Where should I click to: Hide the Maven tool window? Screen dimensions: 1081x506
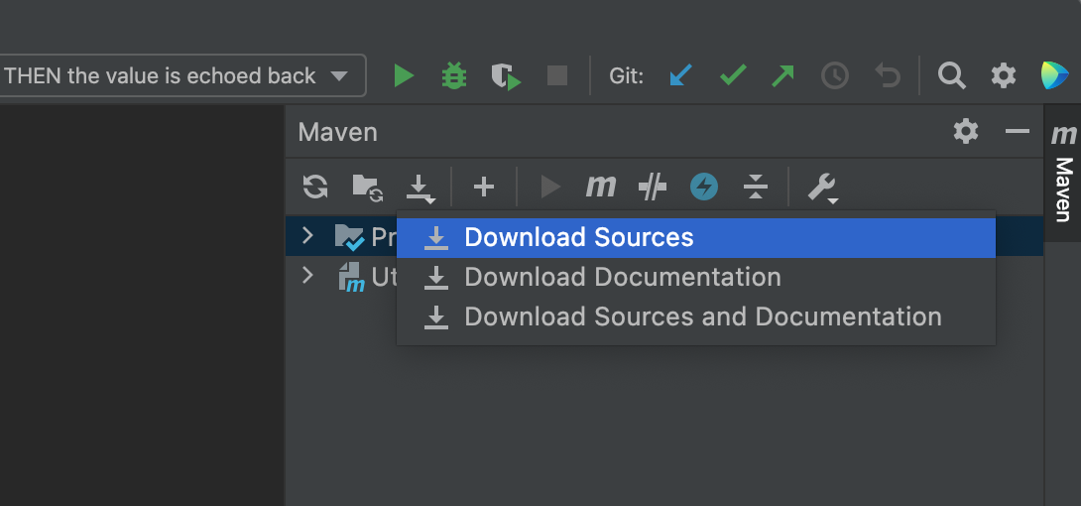pyautogui.click(x=1017, y=131)
